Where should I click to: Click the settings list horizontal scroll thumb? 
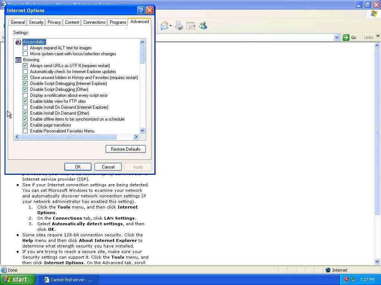[68, 137]
